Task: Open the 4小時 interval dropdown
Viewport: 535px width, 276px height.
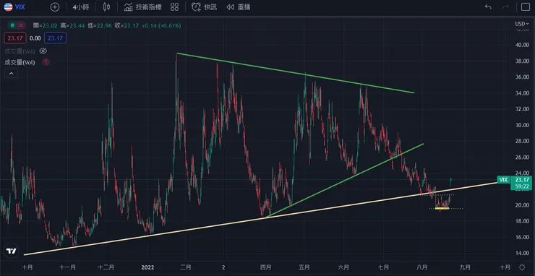Action: pyautogui.click(x=81, y=7)
